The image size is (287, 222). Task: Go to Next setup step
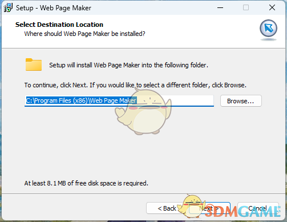tap(209, 208)
